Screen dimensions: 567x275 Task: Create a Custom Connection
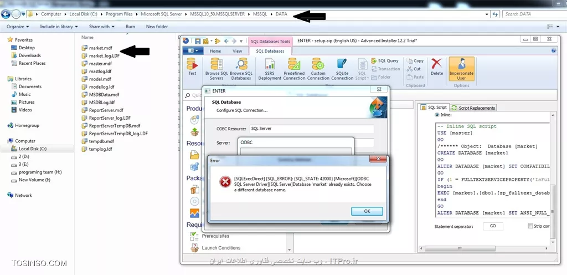(318, 69)
